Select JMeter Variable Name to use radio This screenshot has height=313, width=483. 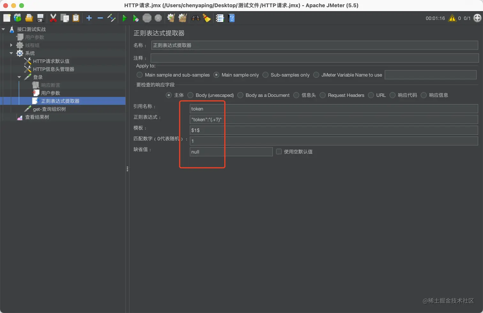click(x=316, y=75)
